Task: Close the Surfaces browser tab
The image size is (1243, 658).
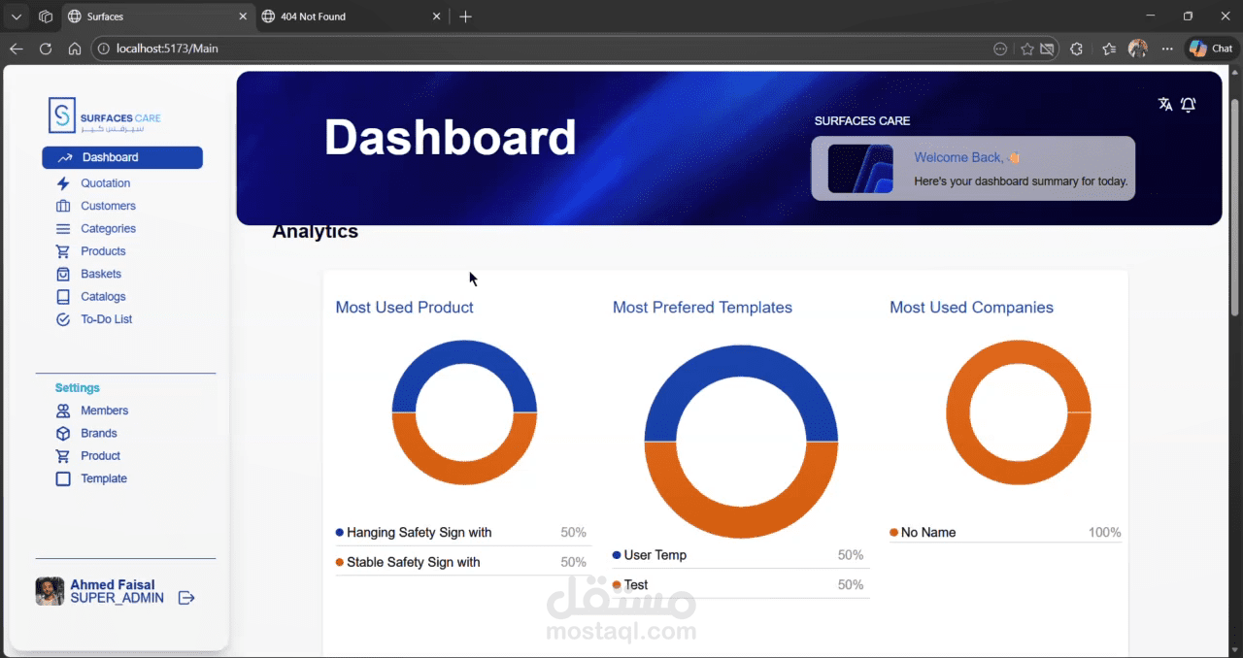Action: [x=243, y=16]
